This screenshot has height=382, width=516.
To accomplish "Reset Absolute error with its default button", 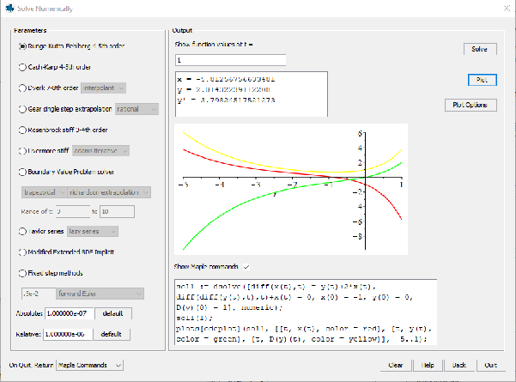I will click(x=112, y=312).
